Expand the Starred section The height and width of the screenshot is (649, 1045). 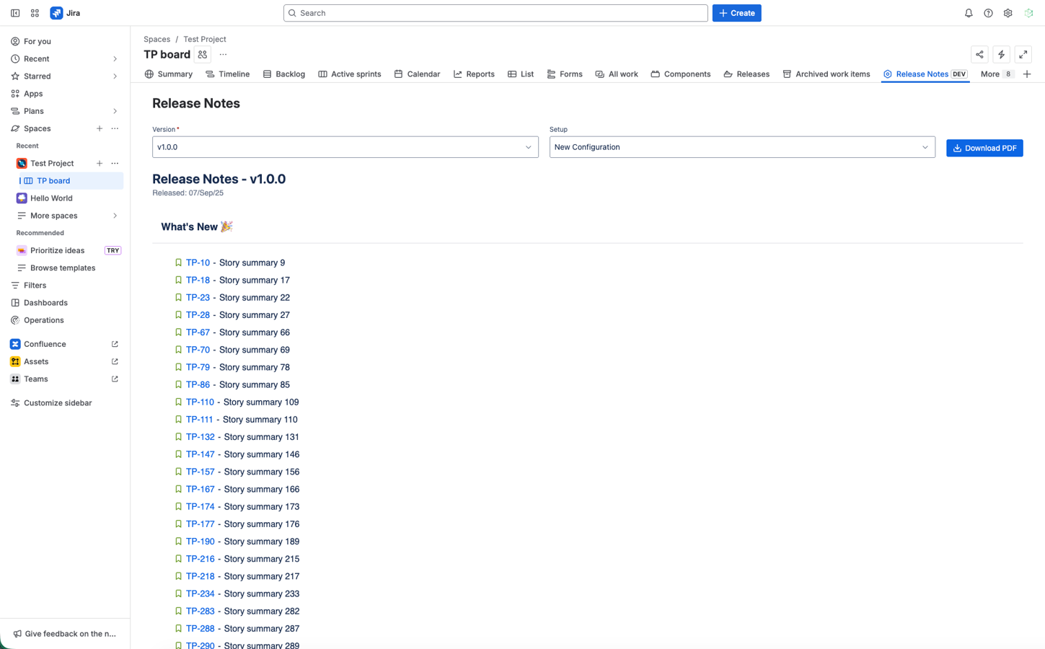(x=115, y=76)
